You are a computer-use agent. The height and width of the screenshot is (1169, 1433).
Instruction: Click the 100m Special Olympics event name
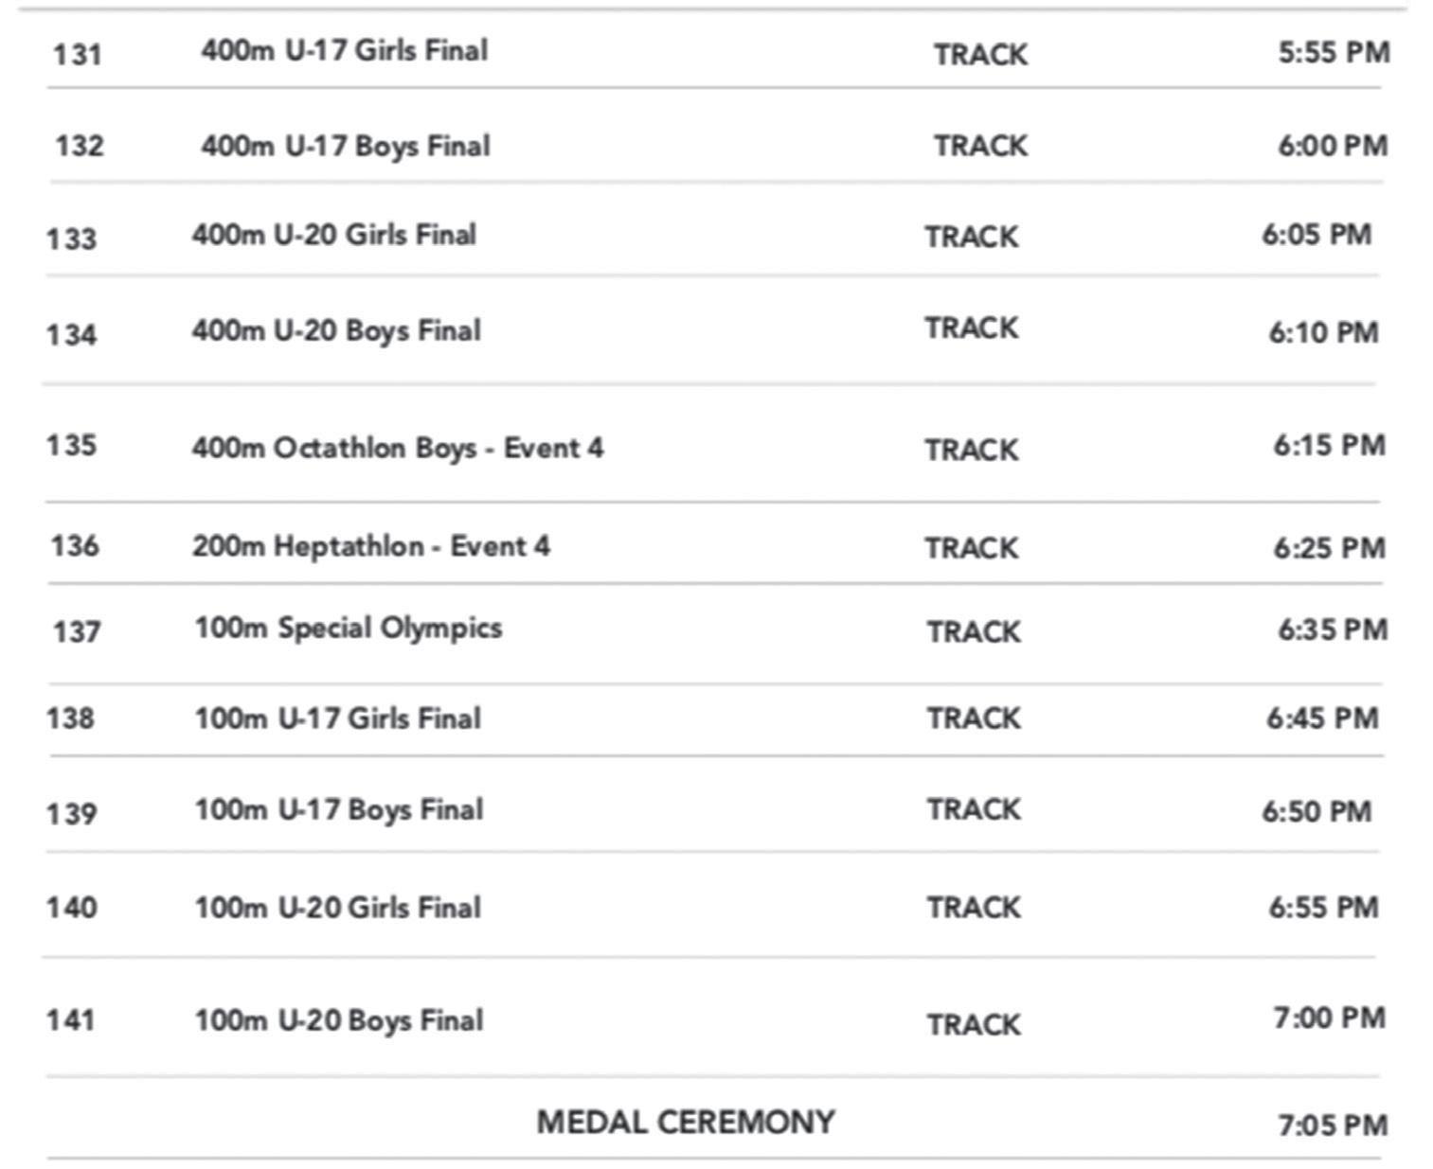click(348, 629)
